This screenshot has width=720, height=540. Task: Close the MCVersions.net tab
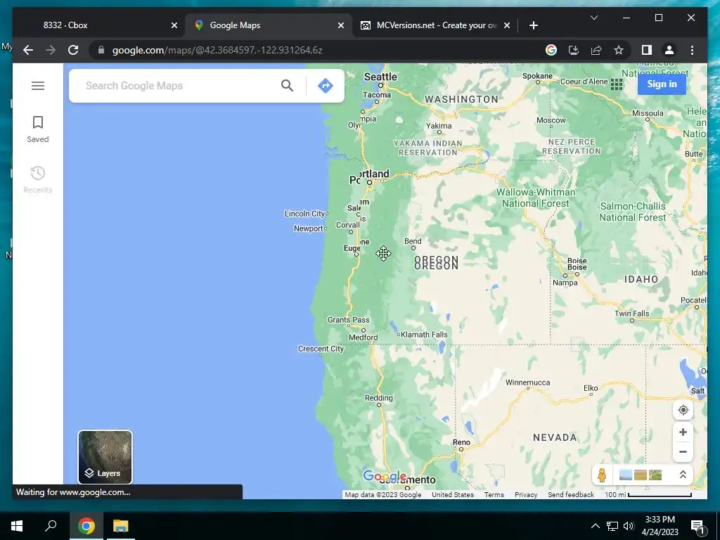(507, 26)
